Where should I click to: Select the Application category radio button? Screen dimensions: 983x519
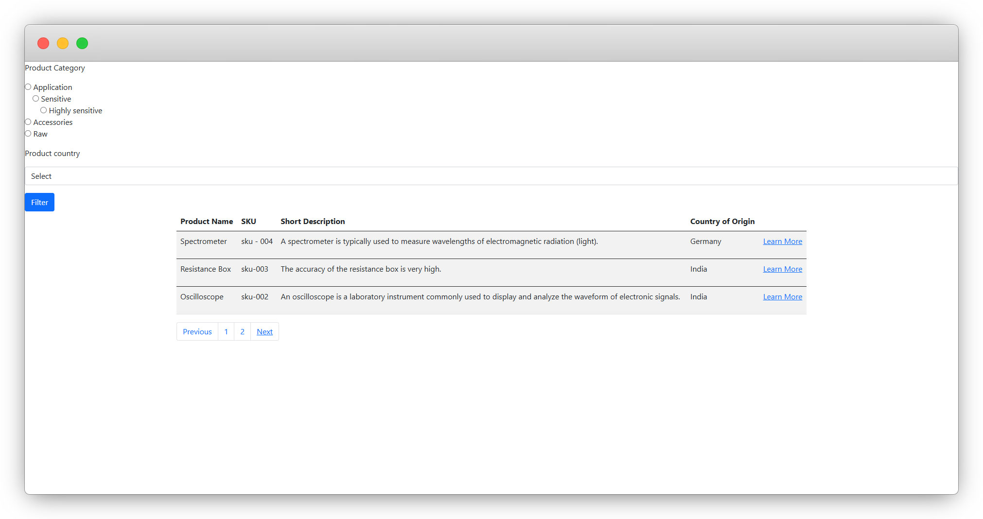[28, 87]
